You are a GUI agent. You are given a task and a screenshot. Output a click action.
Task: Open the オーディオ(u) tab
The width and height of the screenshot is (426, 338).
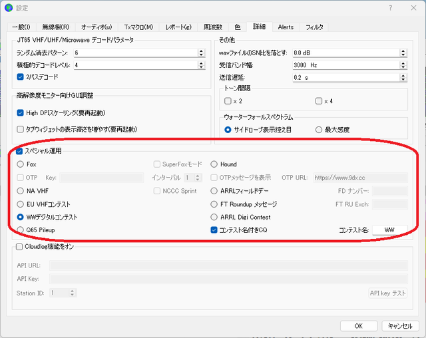97,27
